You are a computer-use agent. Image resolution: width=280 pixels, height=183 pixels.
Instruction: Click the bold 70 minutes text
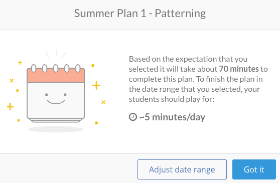[239, 69]
